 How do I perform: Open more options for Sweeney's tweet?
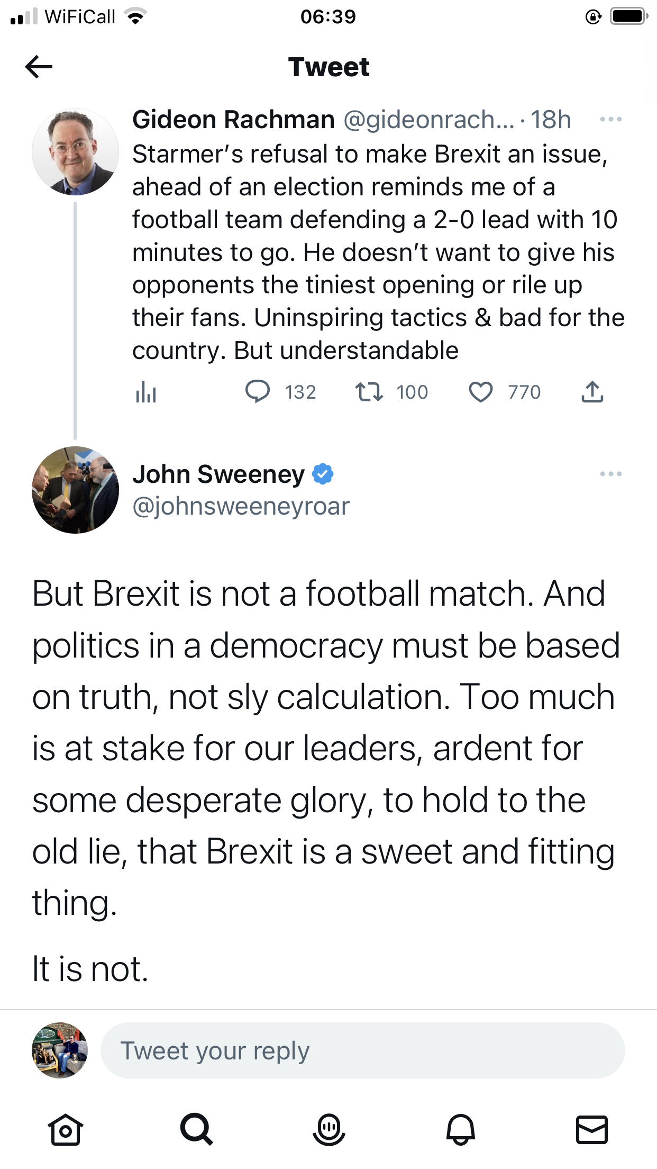(x=610, y=474)
